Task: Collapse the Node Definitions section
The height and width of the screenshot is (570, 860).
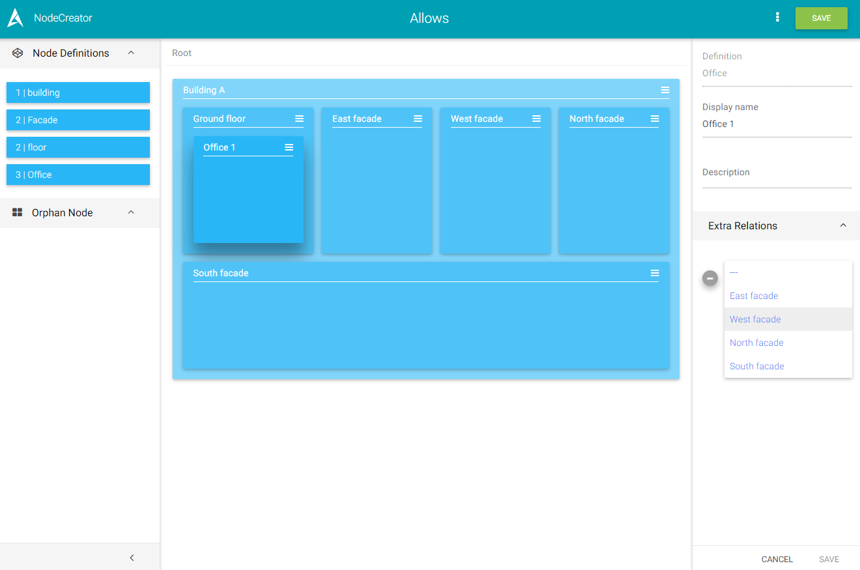Action: [131, 53]
